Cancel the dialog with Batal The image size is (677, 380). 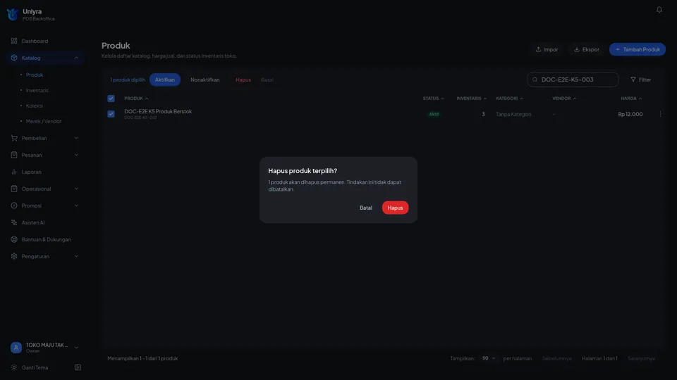(366, 208)
